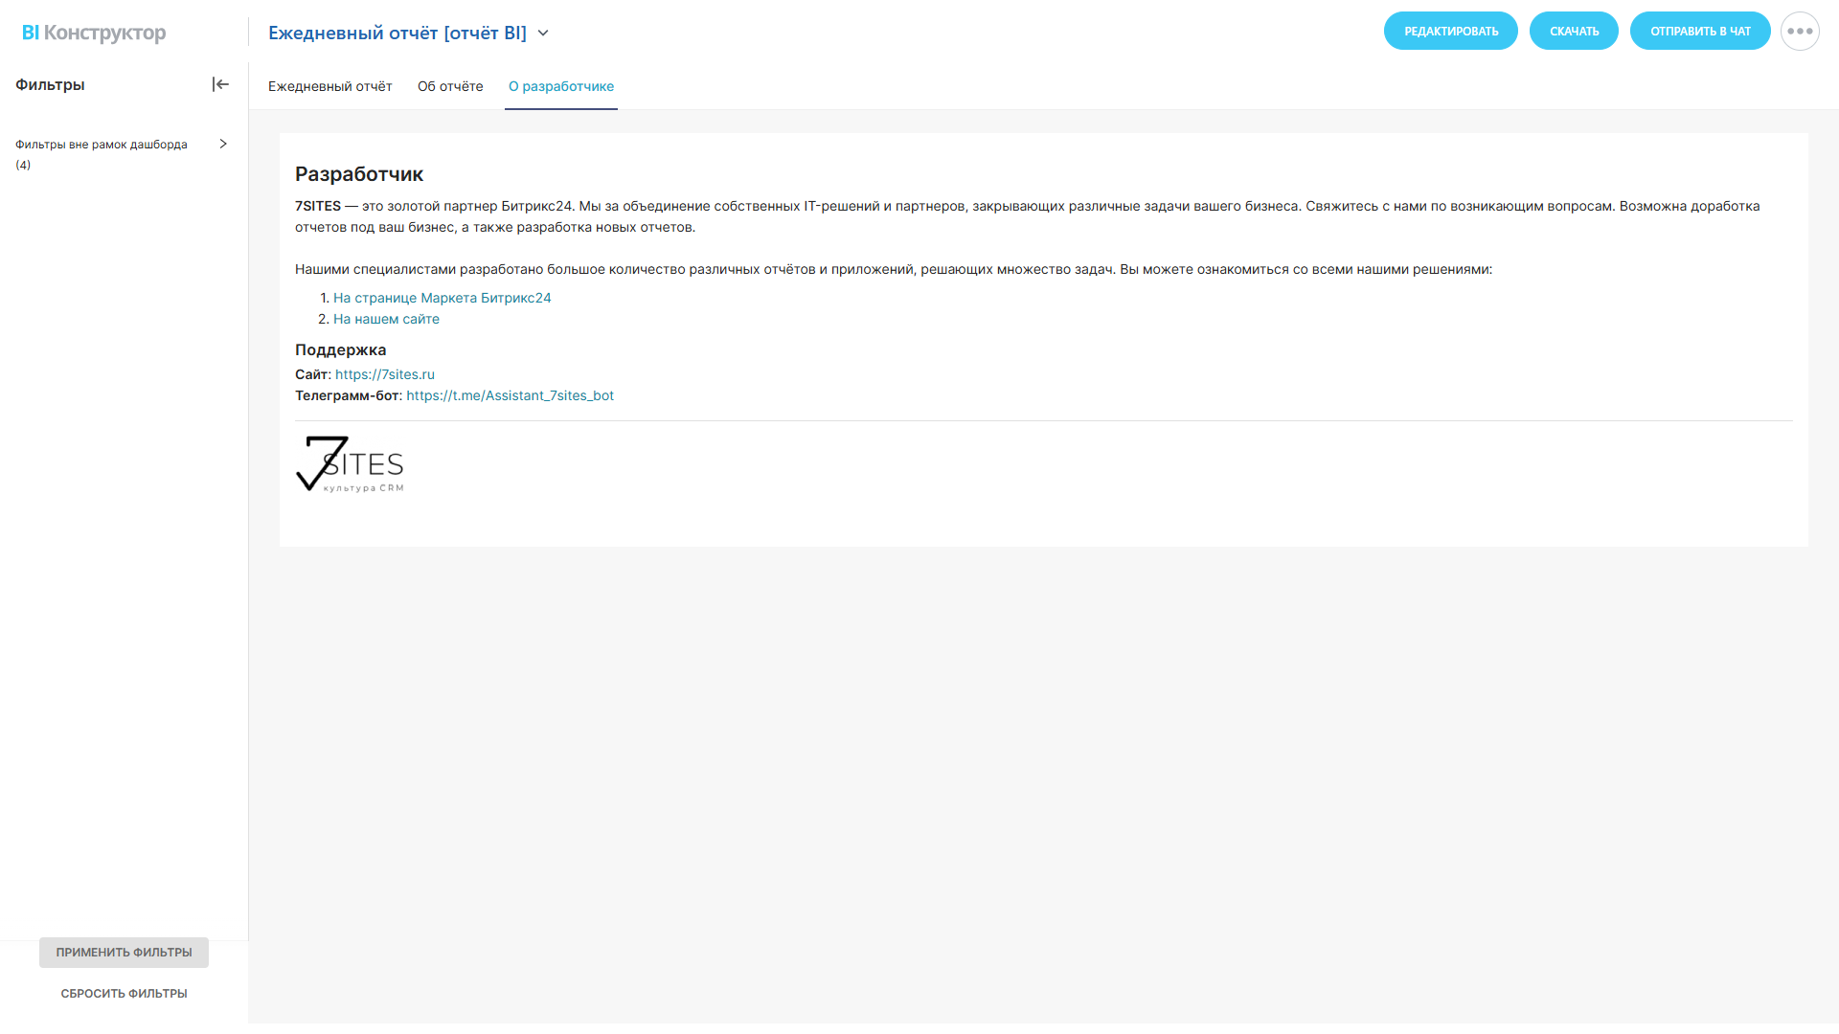Image resolution: width=1839 pixels, height=1034 pixels.
Task: Click Сбросить фильтры button
Action: [x=124, y=994]
